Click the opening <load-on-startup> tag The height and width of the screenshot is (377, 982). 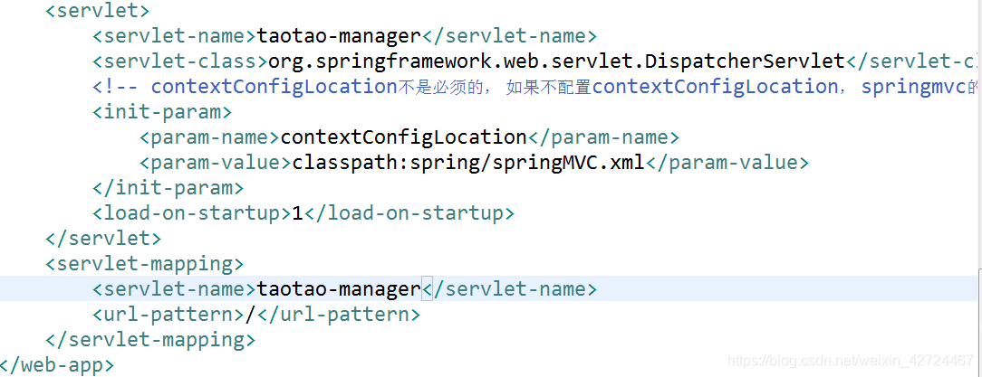click(x=192, y=213)
